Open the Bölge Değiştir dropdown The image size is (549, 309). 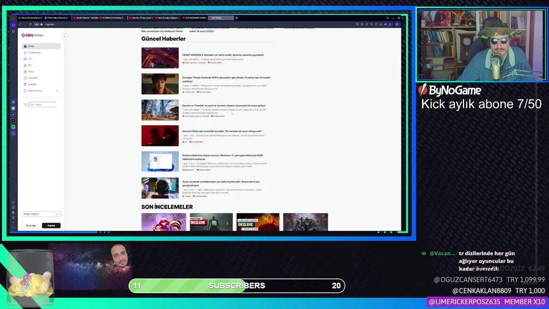click(41, 214)
